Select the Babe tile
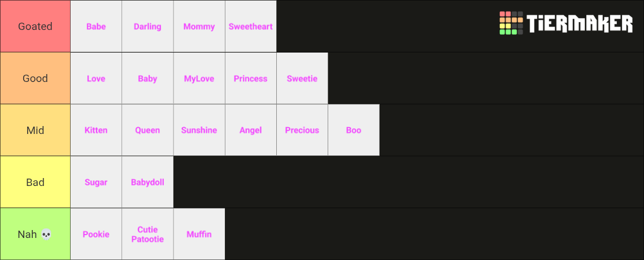The width and height of the screenshot is (644, 260). (x=96, y=27)
